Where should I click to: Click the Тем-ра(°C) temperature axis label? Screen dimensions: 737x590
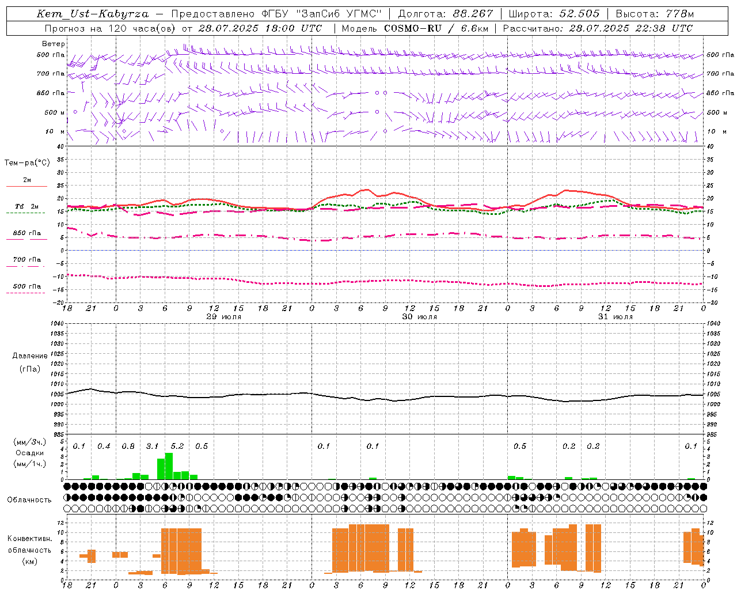point(27,162)
